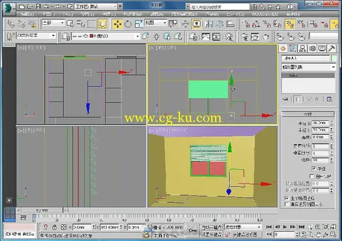Click the Save File floppy icon

coord(38,7)
